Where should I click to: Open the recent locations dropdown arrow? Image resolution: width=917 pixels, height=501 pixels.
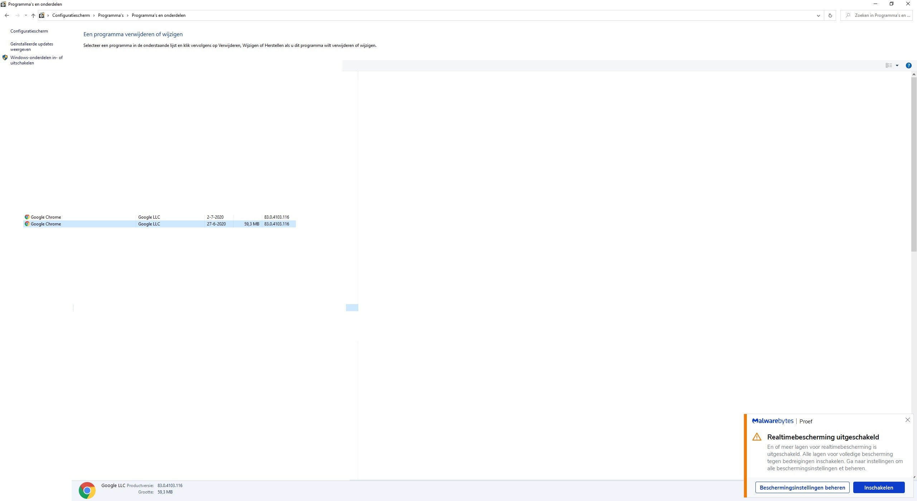tap(26, 15)
